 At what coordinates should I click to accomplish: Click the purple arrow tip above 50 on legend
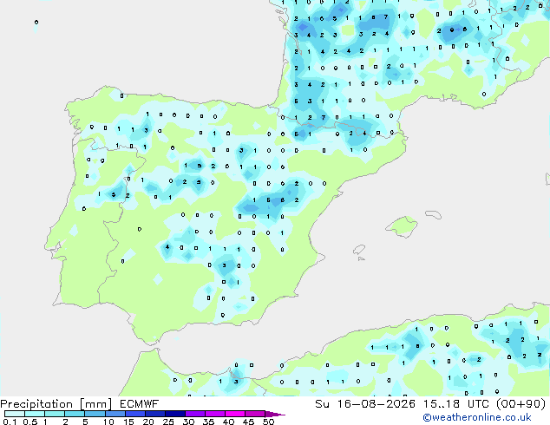coord(275,414)
